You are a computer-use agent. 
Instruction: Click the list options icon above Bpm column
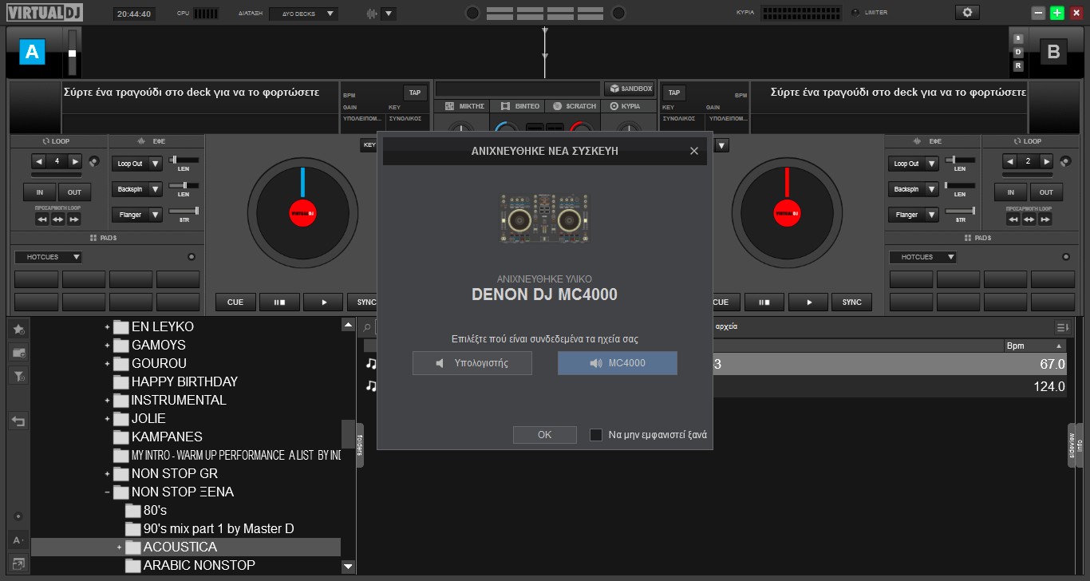point(1062,327)
